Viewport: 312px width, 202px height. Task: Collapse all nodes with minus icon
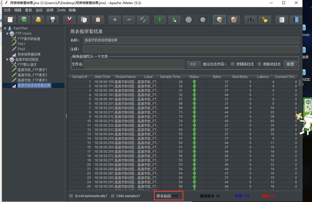click(129, 20)
